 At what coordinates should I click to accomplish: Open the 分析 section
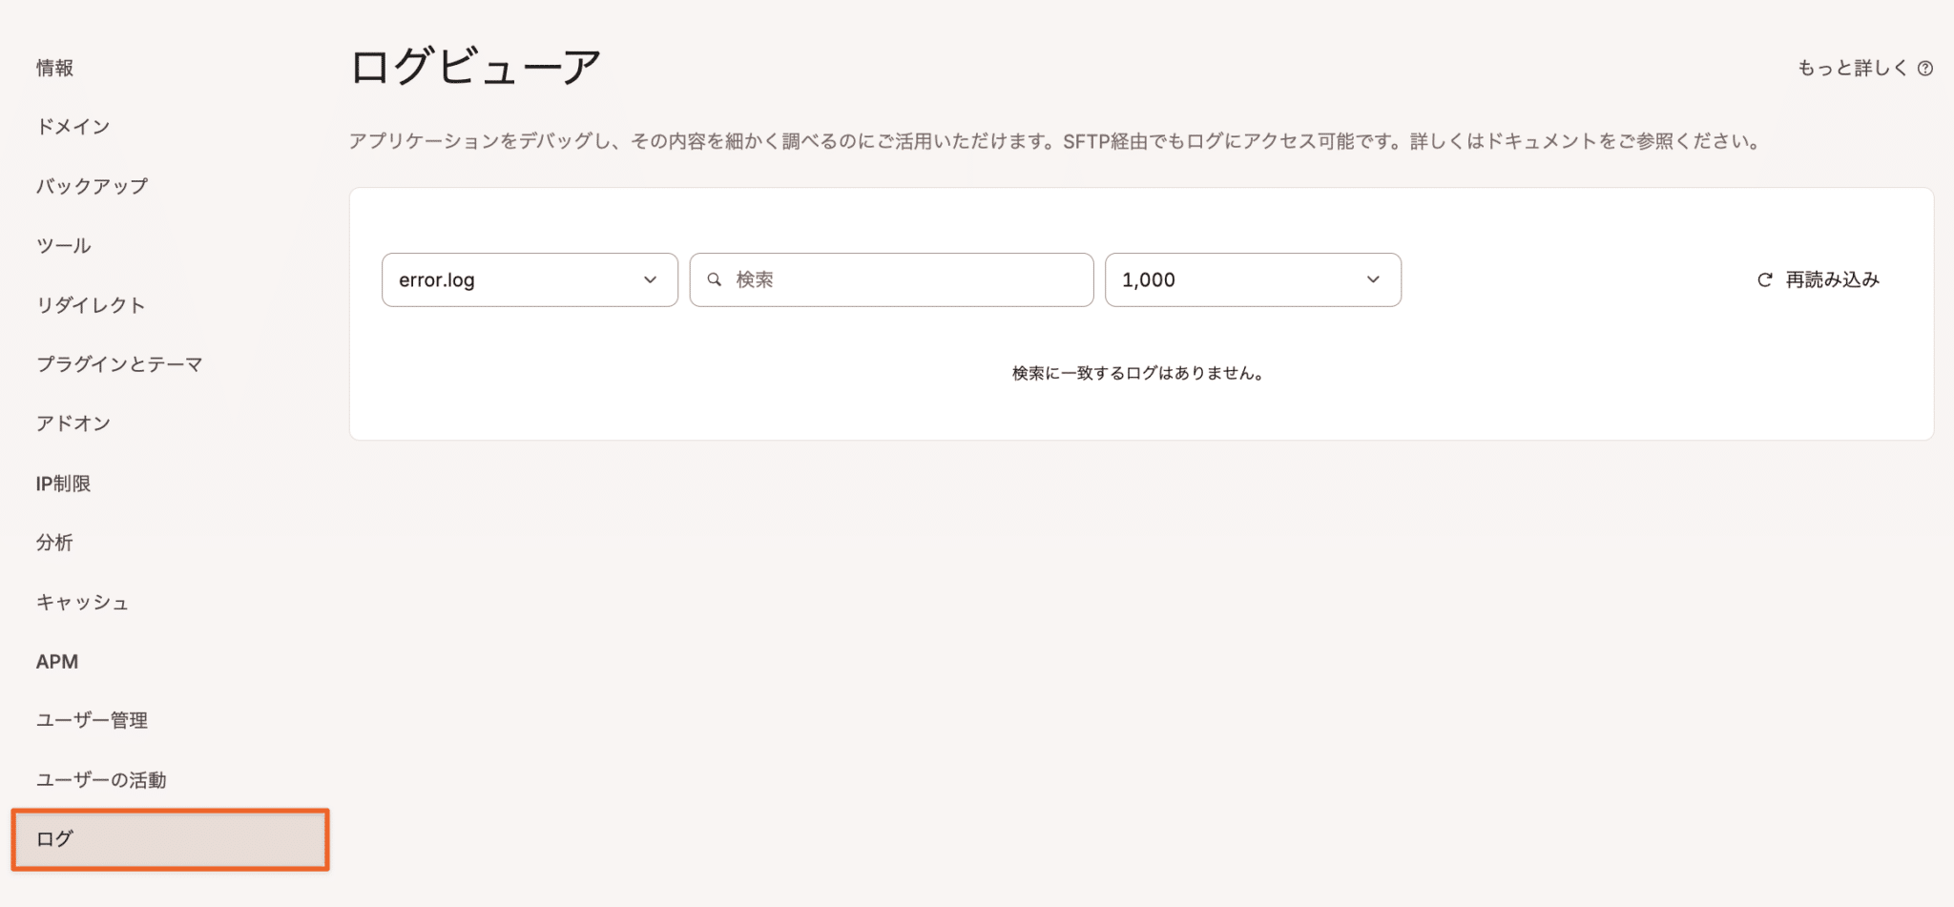coord(54,542)
